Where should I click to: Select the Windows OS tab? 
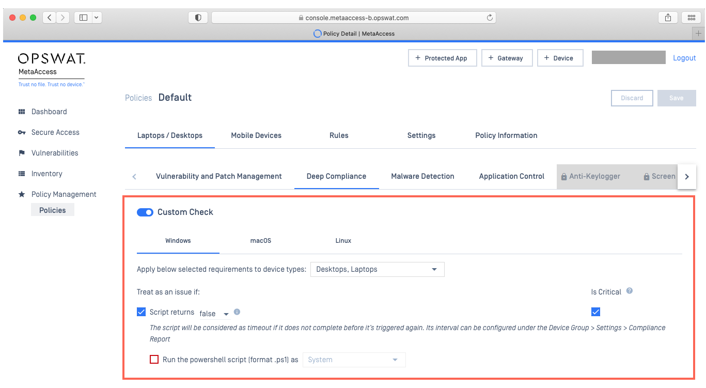(x=178, y=241)
